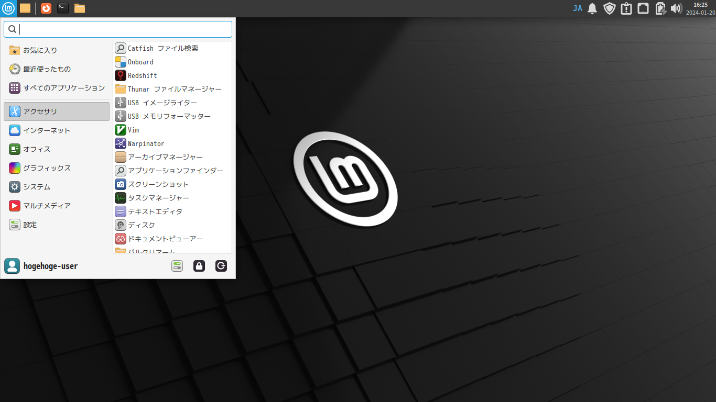Open file manager from the panel

[x=80, y=8]
